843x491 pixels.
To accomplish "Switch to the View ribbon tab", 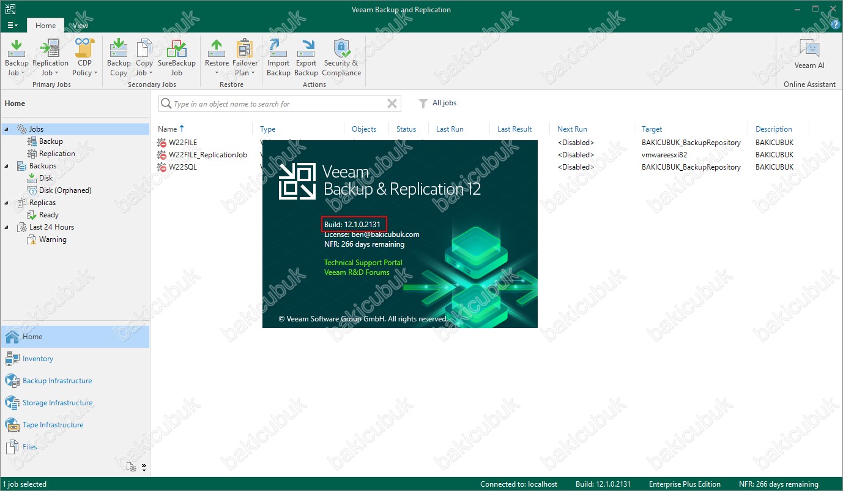I will coord(80,26).
